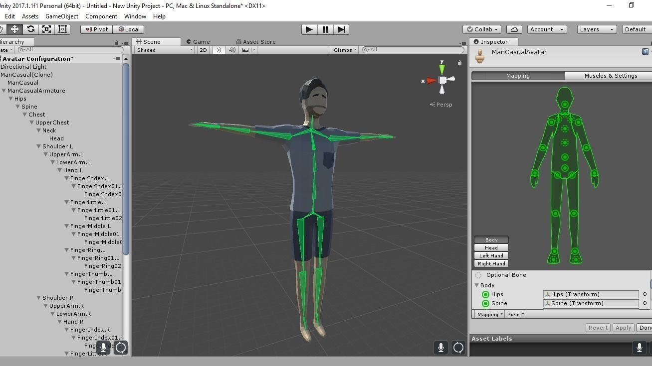Click the ManCasualAvatar avatar icon
Viewport: 652px width, 366px height.
click(x=480, y=56)
